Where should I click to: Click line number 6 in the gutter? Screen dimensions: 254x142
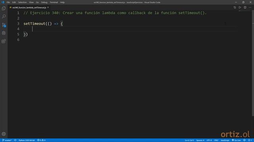(18, 39)
